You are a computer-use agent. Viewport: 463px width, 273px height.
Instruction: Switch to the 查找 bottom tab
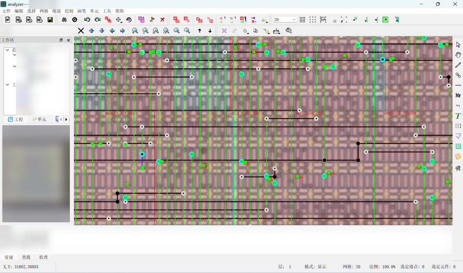point(26,257)
